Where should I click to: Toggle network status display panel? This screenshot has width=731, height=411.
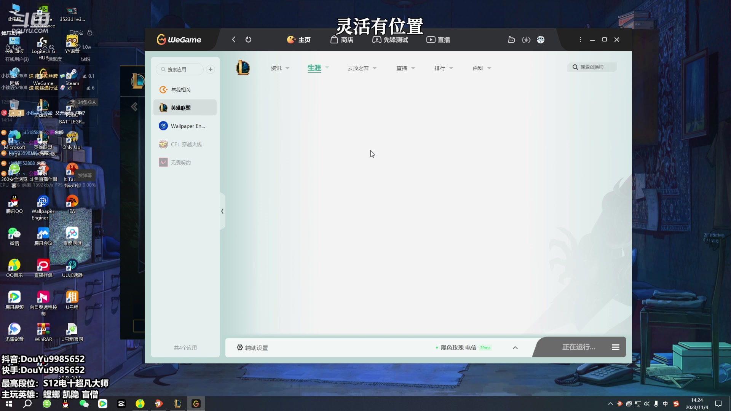[516, 347]
